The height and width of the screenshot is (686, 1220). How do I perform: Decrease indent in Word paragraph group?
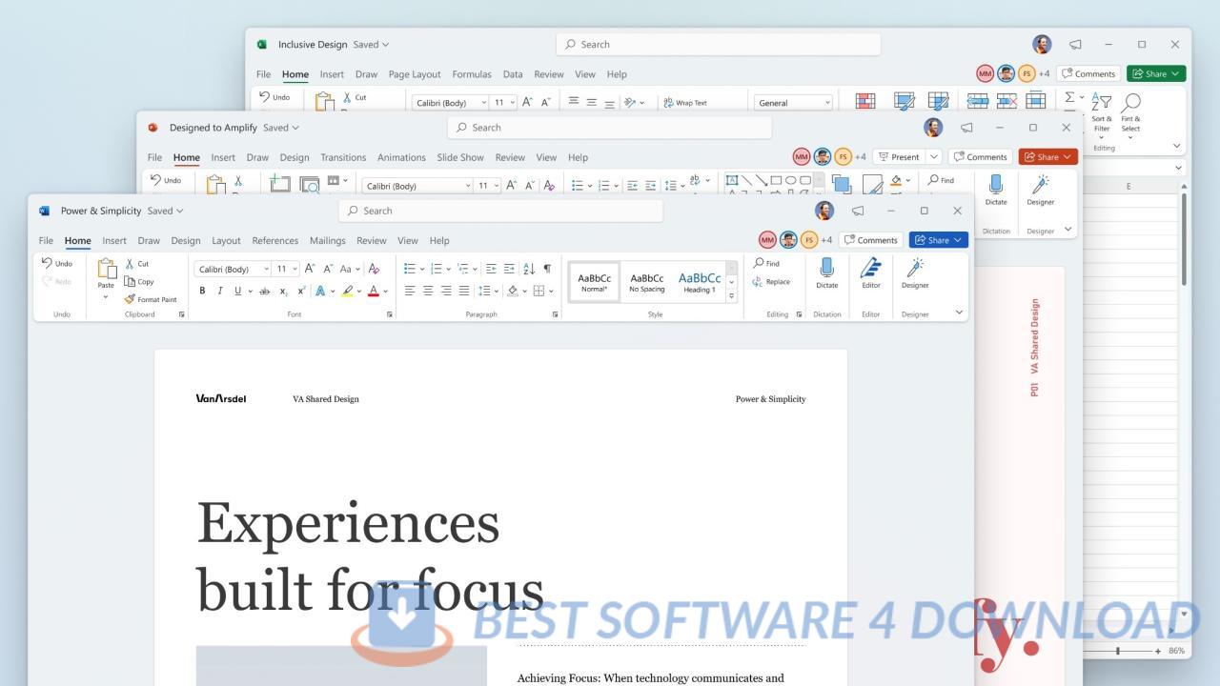pyautogui.click(x=491, y=269)
